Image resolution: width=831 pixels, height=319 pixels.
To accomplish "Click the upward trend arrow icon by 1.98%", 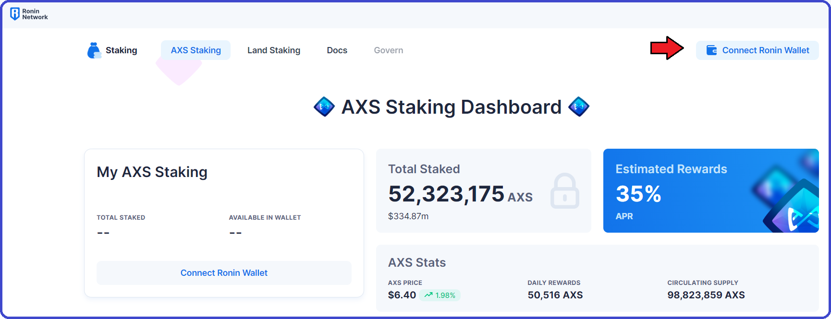I will 428,295.
